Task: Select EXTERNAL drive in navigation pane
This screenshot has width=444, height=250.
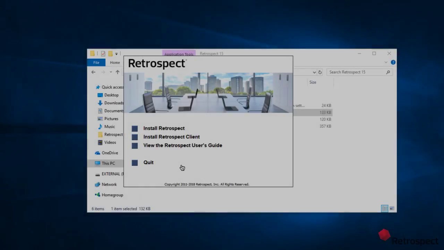Action: 112,174
